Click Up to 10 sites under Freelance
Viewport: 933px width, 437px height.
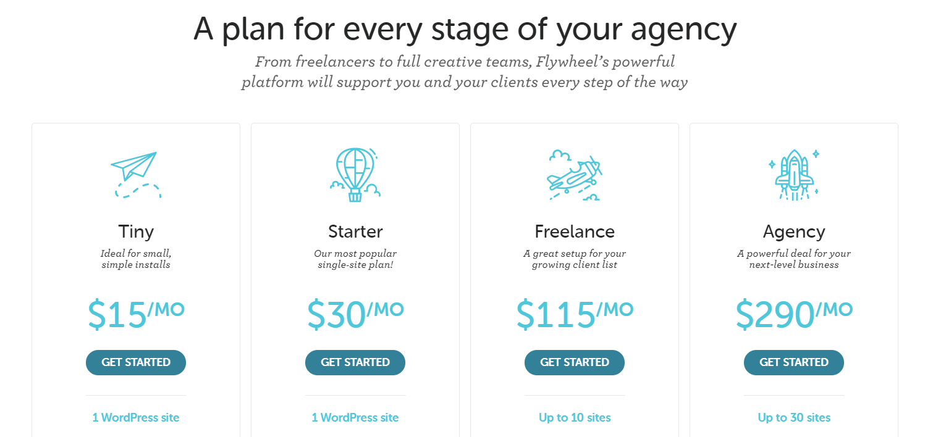click(x=575, y=417)
